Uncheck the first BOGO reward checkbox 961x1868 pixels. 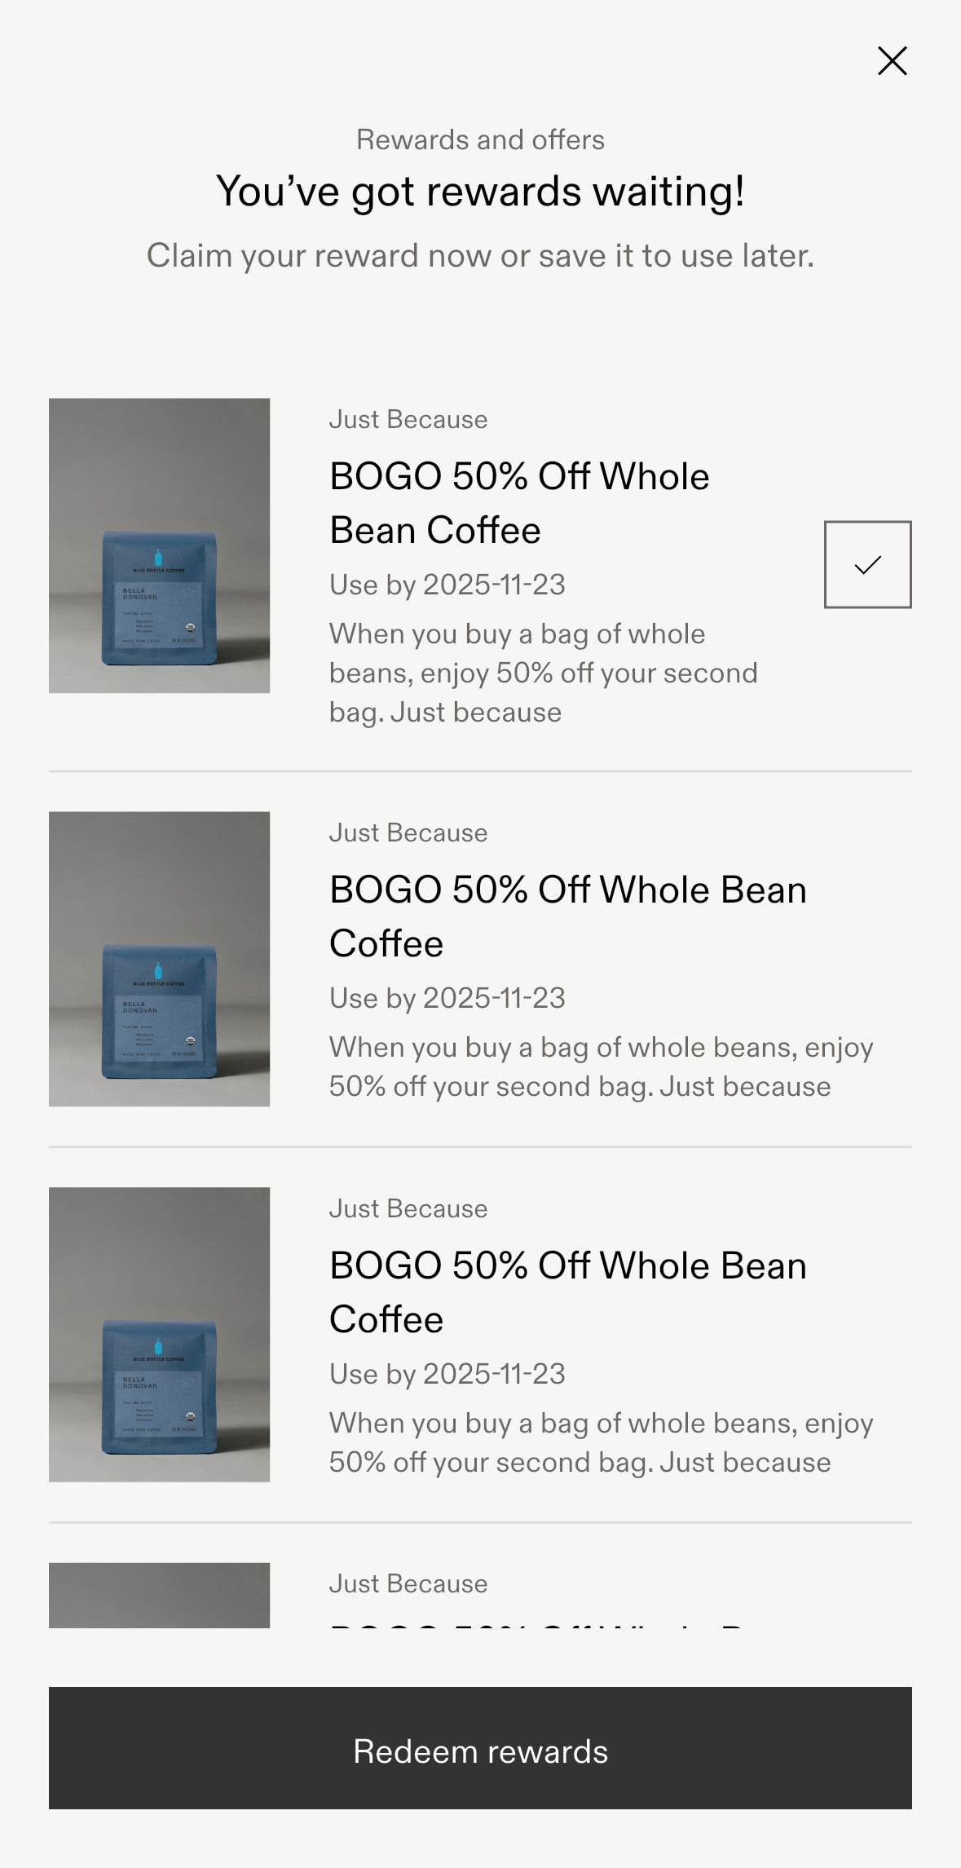(x=867, y=564)
